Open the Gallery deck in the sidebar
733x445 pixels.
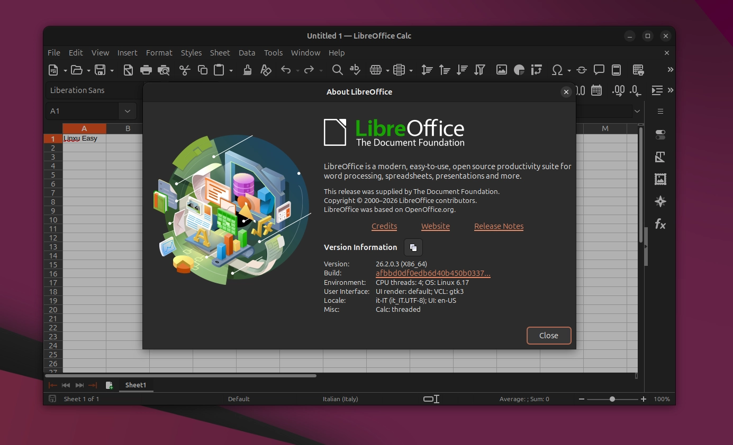pos(660,179)
